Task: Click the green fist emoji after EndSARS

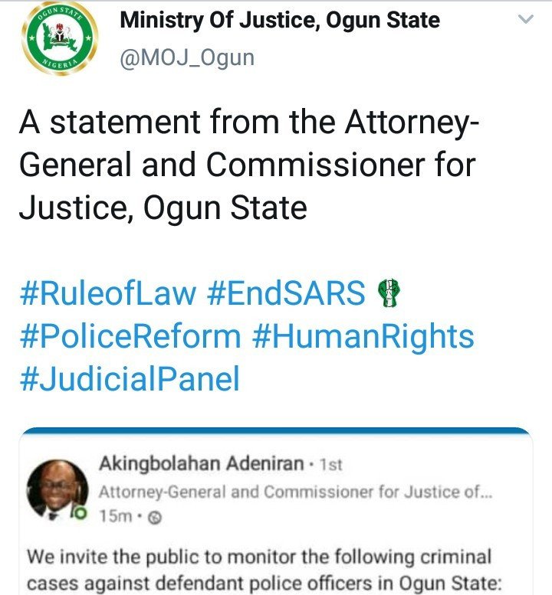Action: (389, 293)
